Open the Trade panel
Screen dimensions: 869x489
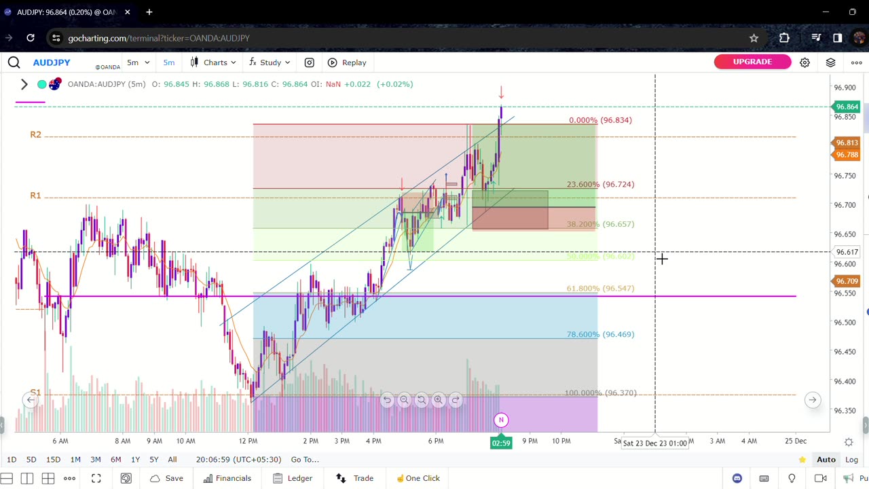coord(355,478)
